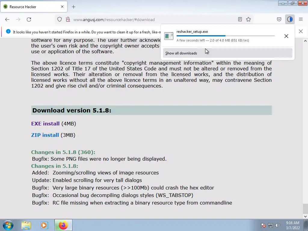Dismiss the Firefox refresh notification bar
308x231 pixels.
[x=301, y=31]
